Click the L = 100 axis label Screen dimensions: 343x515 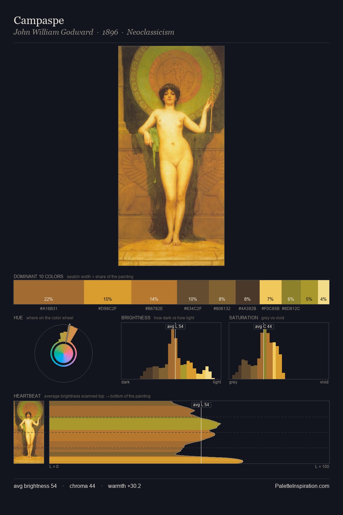(x=322, y=467)
